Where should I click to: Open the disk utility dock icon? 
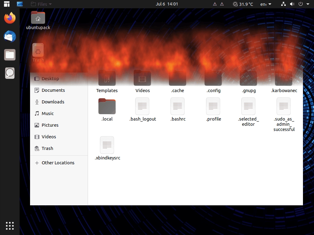[x=10, y=73]
